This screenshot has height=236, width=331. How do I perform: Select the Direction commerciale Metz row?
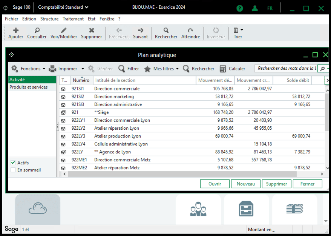click(192, 160)
